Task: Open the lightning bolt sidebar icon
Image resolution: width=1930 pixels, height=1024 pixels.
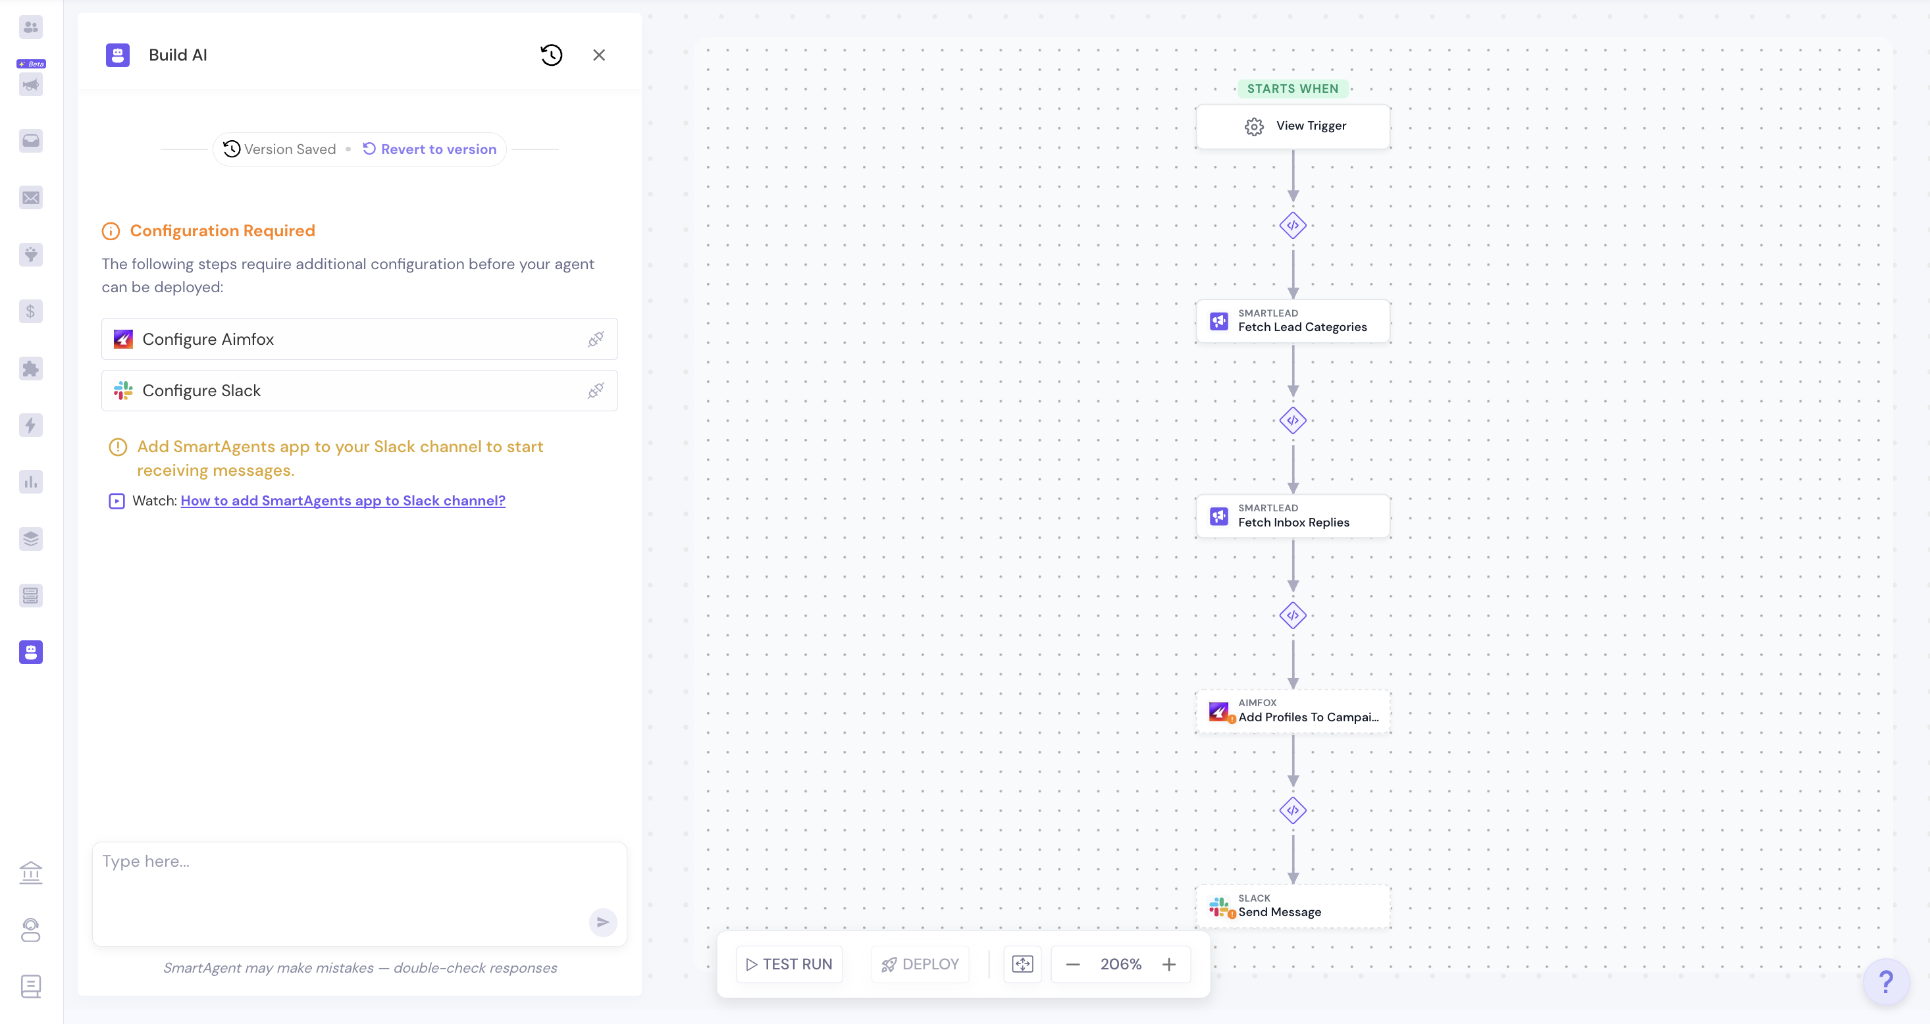Action: click(x=31, y=426)
